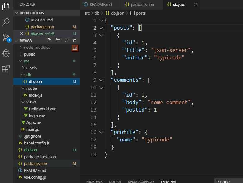Screen dimensions: 243x183
Task: Collapse all folders in MYAAA explorer
Action: 75,40
